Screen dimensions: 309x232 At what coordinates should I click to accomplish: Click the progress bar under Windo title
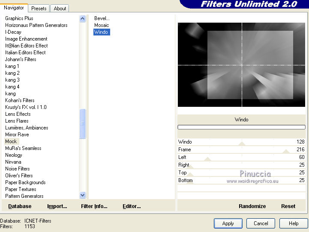pos(241,127)
